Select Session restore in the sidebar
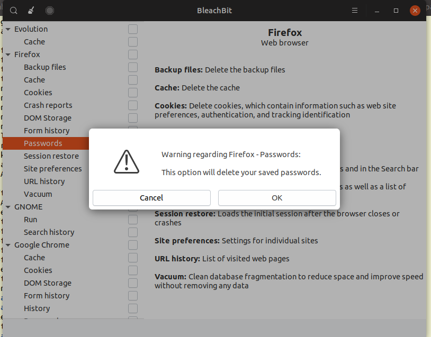Screen dimensions: 431x337 [x=52, y=156]
